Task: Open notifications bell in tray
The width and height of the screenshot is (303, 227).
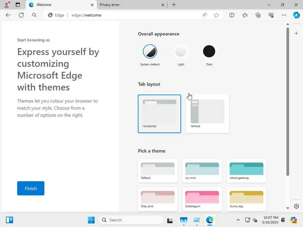Action: 283,220
